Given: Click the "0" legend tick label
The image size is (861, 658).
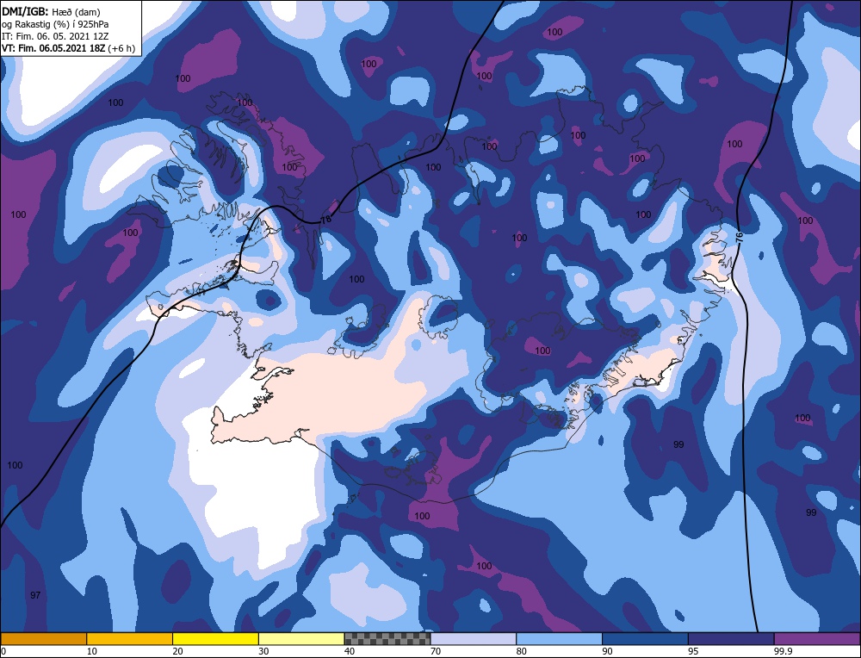Looking at the screenshot, I should tap(3, 651).
